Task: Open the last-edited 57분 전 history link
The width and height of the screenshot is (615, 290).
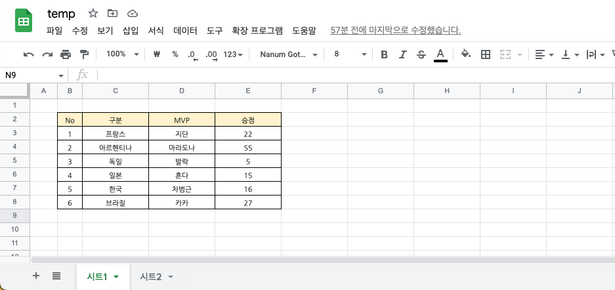Action: click(396, 31)
